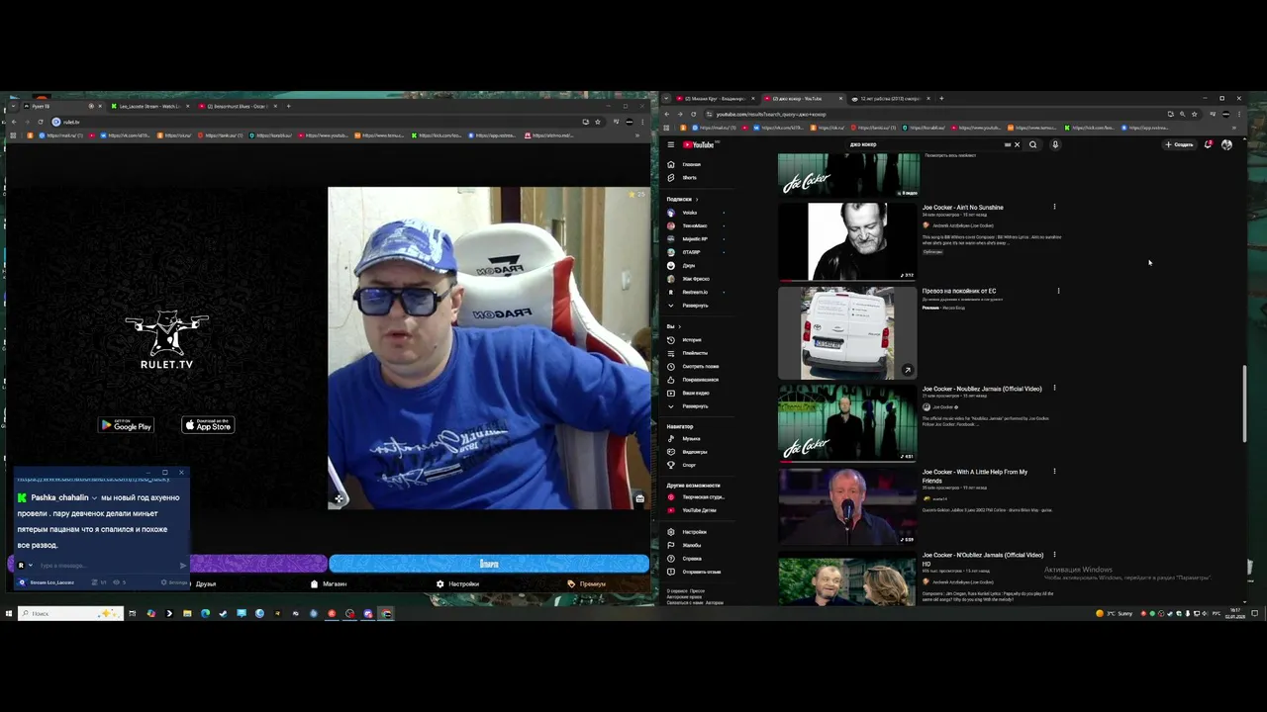The height and width of the screenshot is (712, 1267).
Task: Open Смотреть позже in the sidebar
Action: 698,367
